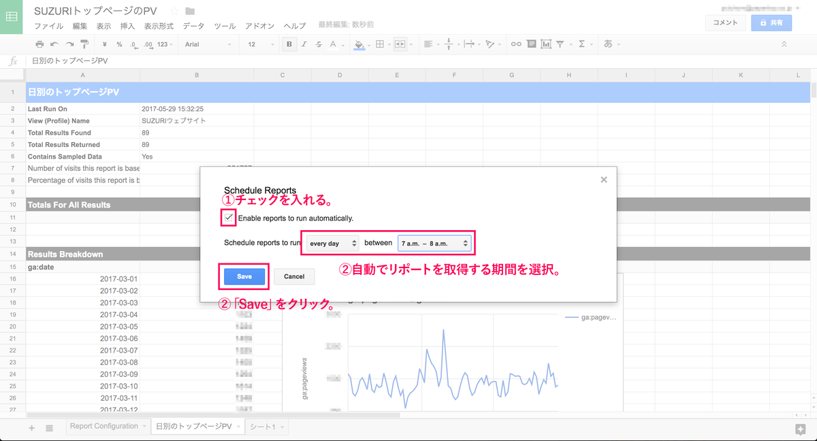Open the 'every day' frequency dropdown
817x441 pixels.
[332, 243]
